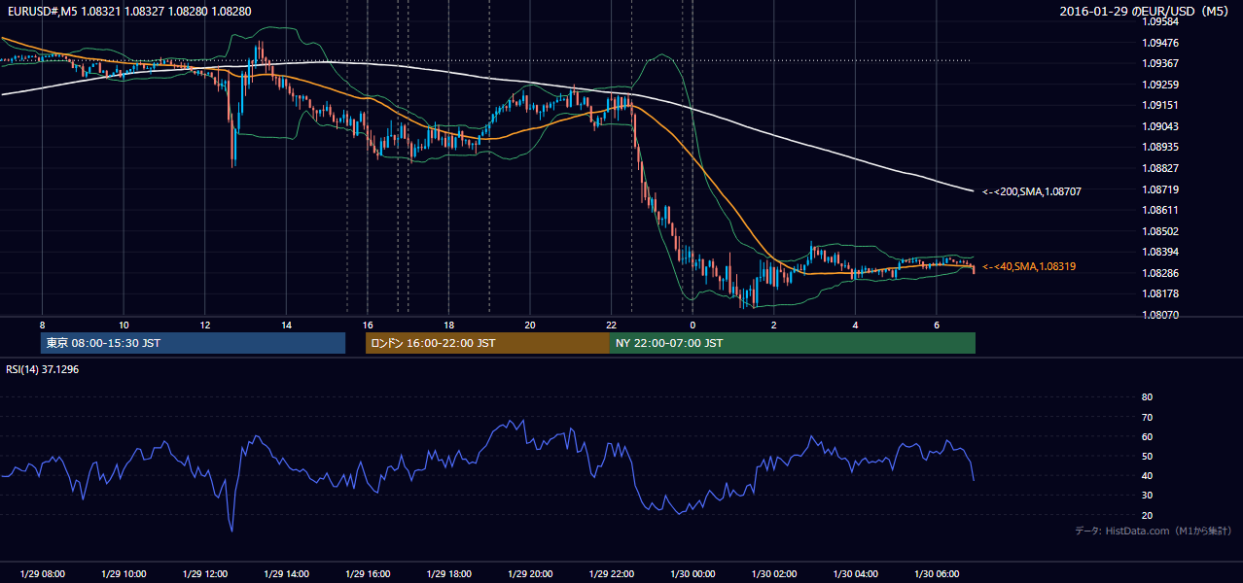Click bottom time label 1/29 12:00
This screenshot has height=583, width=1243.
(x=205, y=574)
